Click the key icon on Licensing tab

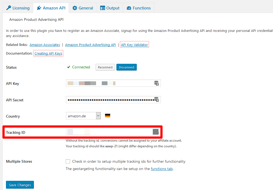pos(9,8)
